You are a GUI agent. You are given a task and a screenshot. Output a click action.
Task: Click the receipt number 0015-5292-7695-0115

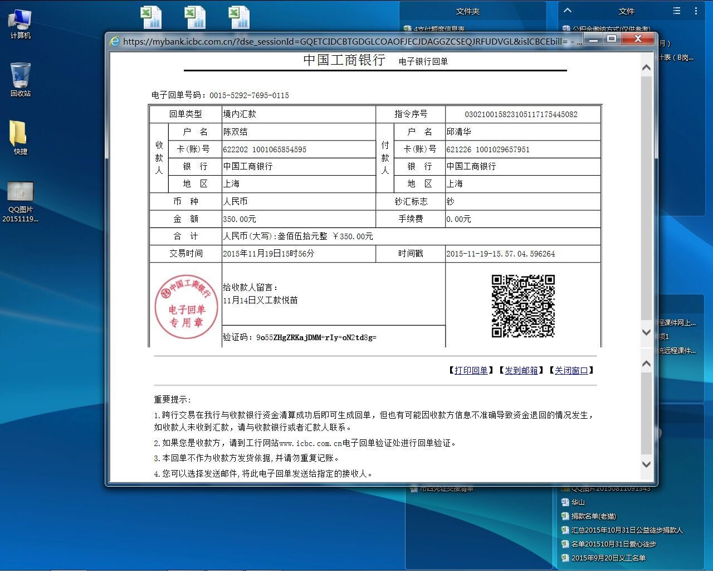click(250, 95)
